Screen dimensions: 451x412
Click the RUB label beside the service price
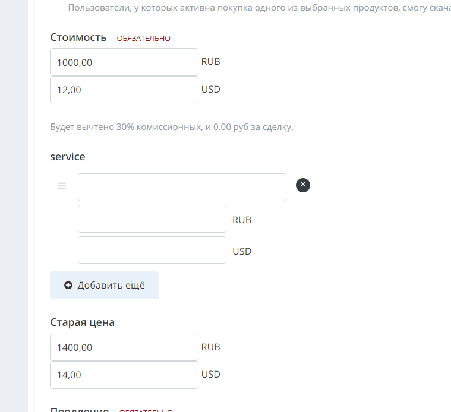pos(242,220)
